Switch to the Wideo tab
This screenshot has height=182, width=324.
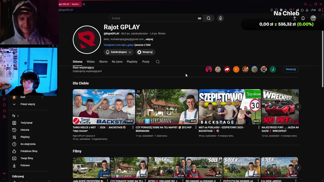coord(91,62)
